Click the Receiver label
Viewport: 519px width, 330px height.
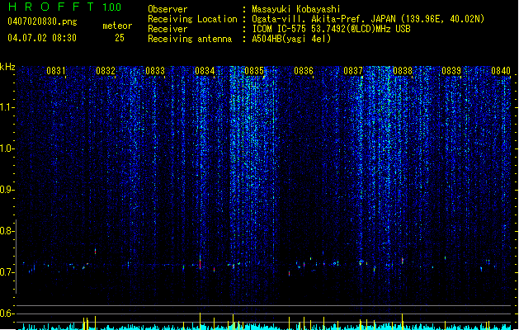click(x=167, y=29)
